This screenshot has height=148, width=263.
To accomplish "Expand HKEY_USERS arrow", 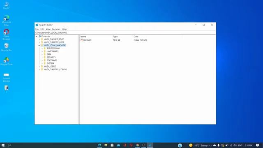I will point(39,67).
